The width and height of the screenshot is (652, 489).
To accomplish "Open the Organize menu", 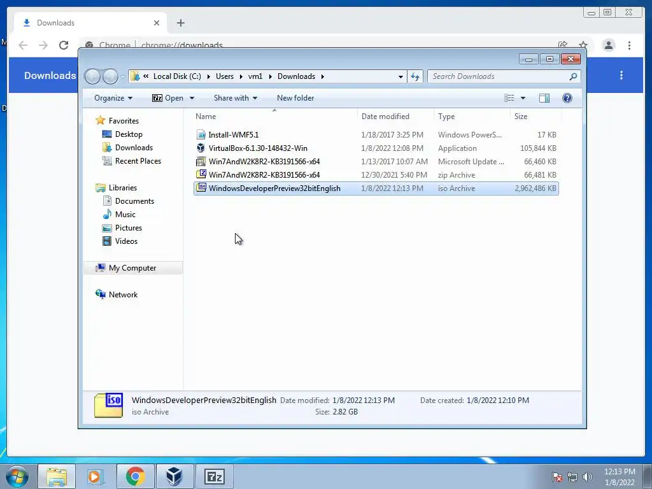I will (x=113, y=98).
